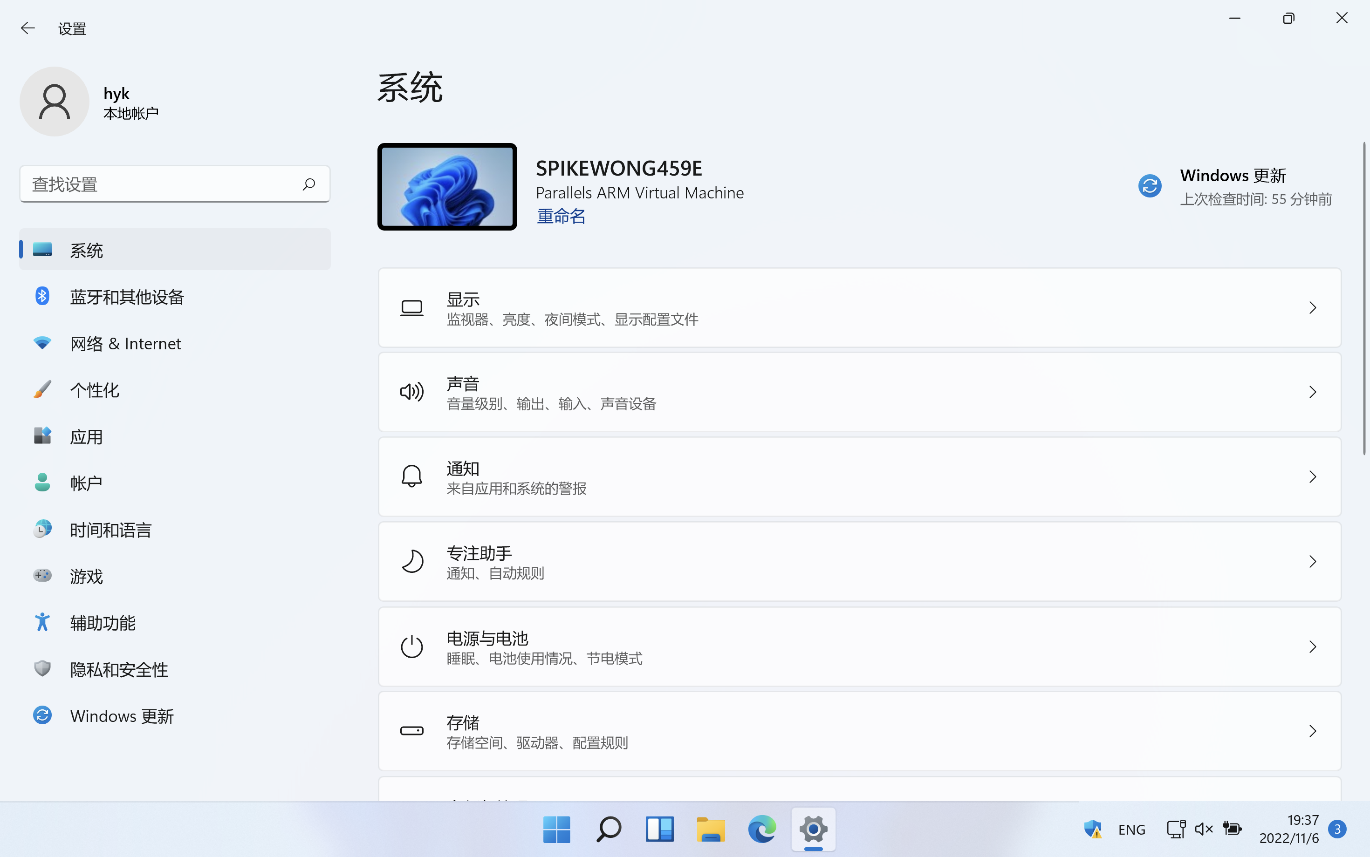The width and height of the screenshot is (1370, 857).
Task: Click the 19:37 clock in taskbar
Action: coord(1302,820)
